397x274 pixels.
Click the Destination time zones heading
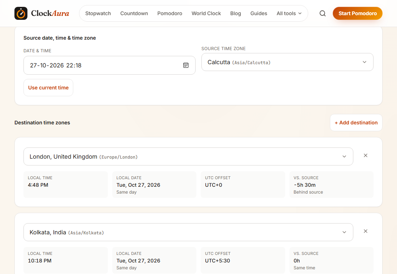42,123
